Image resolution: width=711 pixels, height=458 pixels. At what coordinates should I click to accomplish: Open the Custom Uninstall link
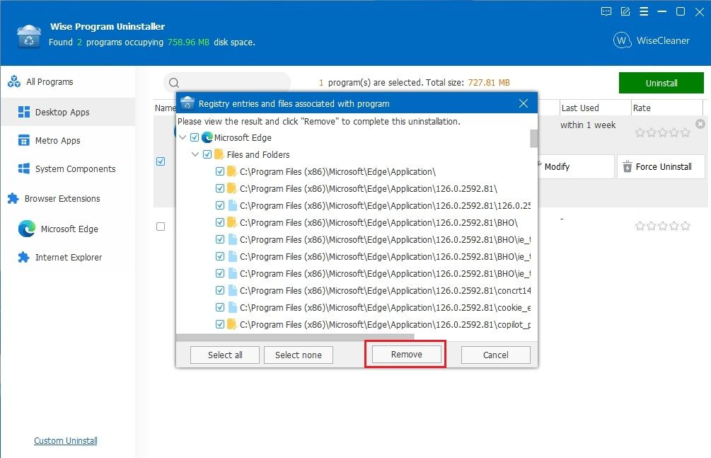[x=65, y=440]
